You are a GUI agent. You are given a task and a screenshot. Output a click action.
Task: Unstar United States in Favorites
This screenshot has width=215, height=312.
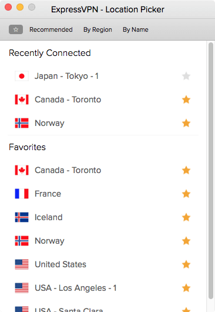coord(186,264)
